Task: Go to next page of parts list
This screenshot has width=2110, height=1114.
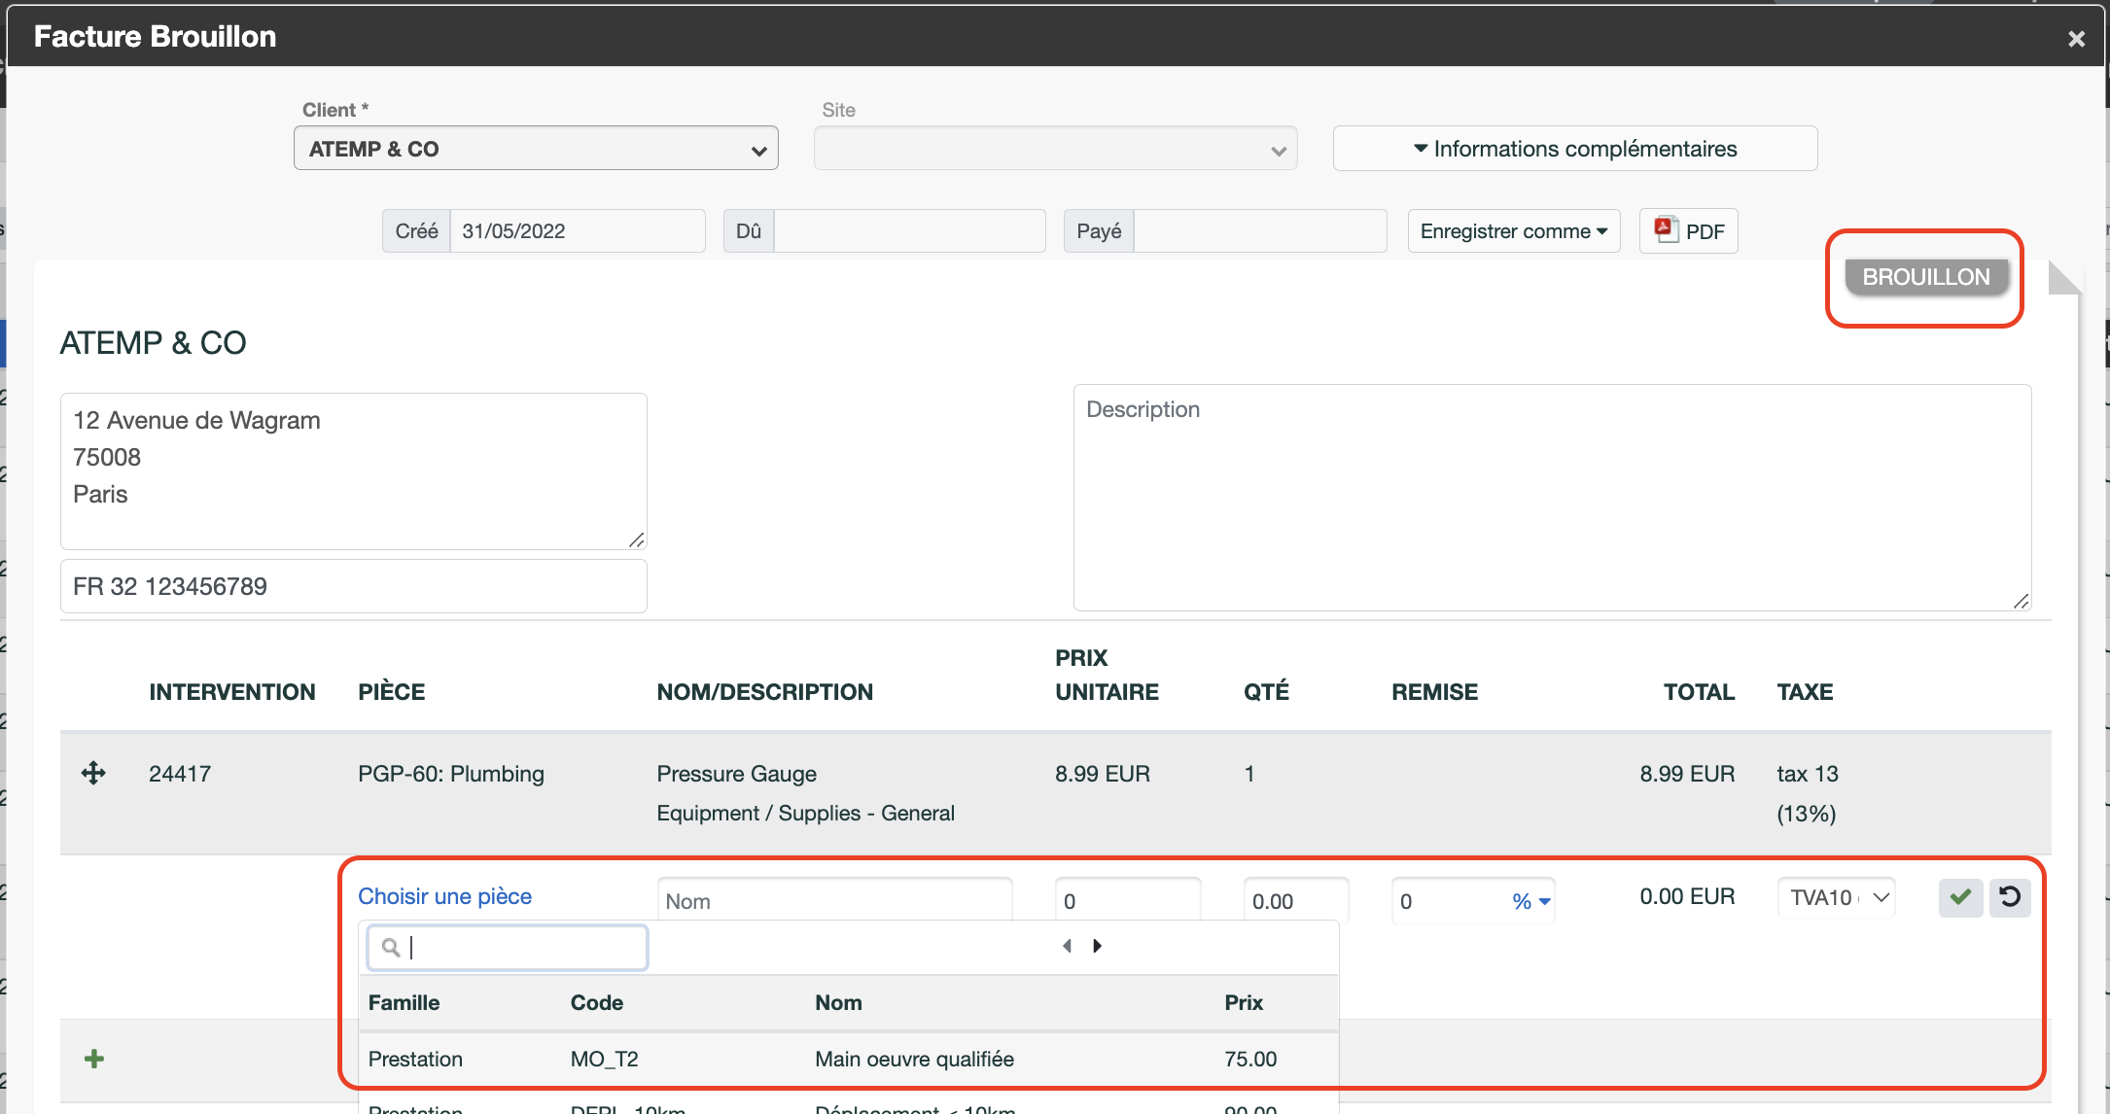Action: pyautogui.click(x=1098, y=946)
